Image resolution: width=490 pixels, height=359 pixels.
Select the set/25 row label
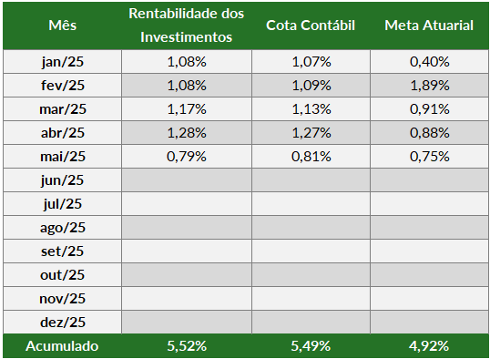pyautogui.click(x=63, y=251)
